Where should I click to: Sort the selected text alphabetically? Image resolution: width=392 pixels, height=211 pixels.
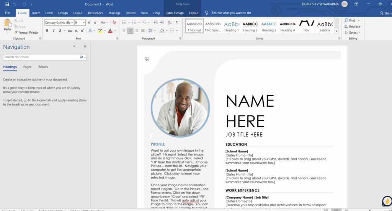click(170, 23)
